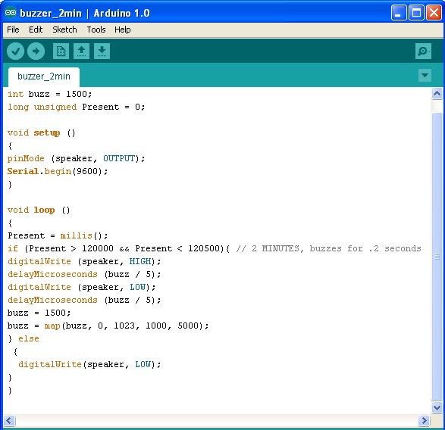Screen dimensions: 445x430
Task: Open the Edit menu
Action: pyautogui.click(x=36, y=30)
